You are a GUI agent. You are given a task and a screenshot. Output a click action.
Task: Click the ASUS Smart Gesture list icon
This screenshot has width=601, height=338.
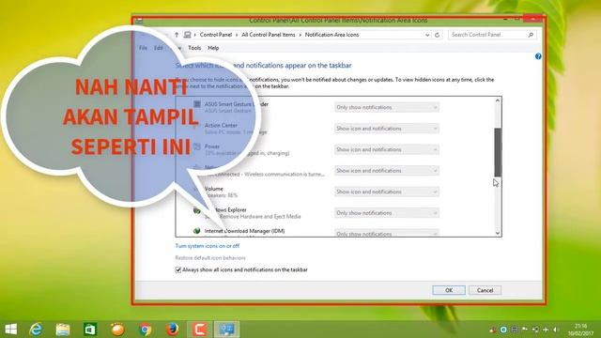coord(196,104)
